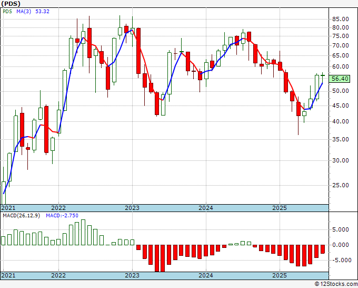Image resolution: width=358 pixels, height=288 pixels.
Task: Click the 30.00 price axis label
Action: tap(341, 160)
